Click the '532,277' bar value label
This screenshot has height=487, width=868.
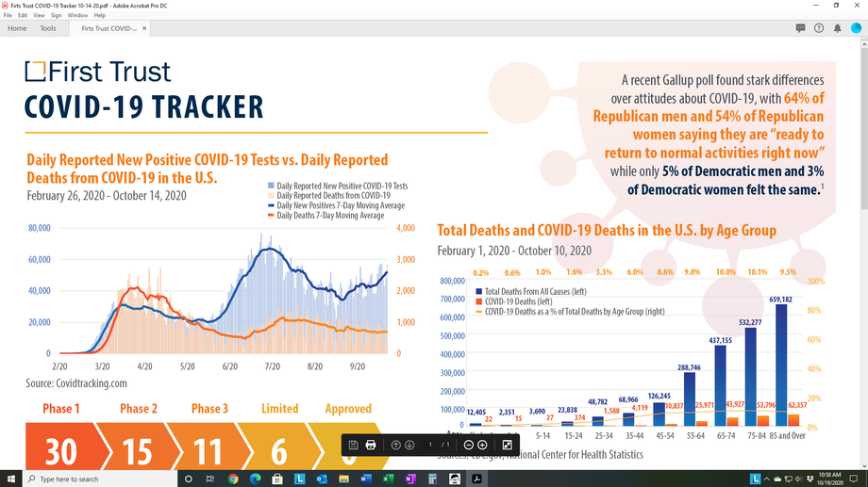click(x=751, y=322)
